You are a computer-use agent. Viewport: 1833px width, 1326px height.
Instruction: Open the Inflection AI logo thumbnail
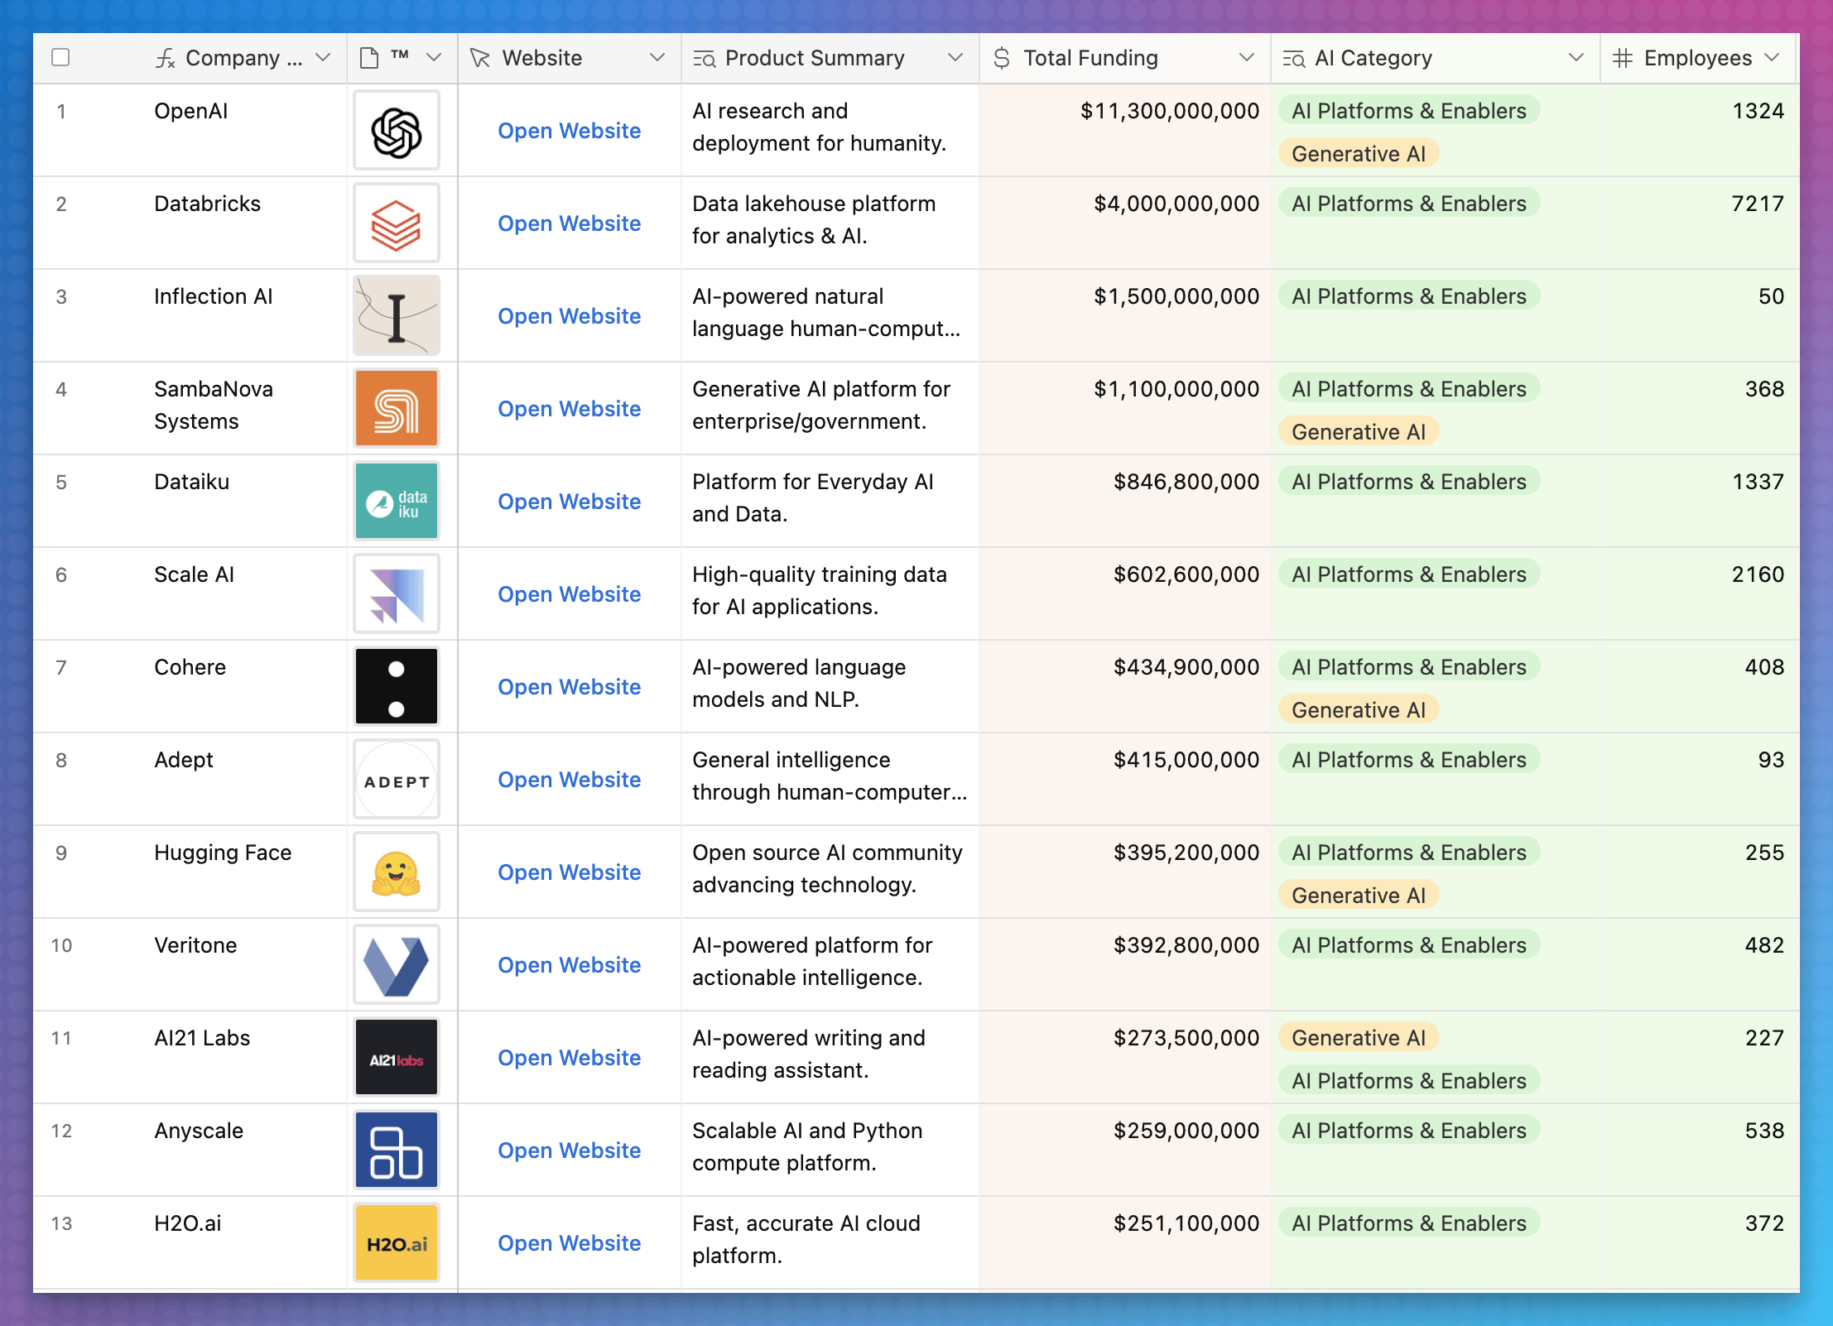(x=397, y=316)
